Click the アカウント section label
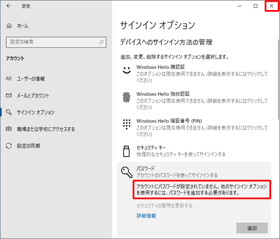The image size is (280, 239). click(x=15, y=58)
